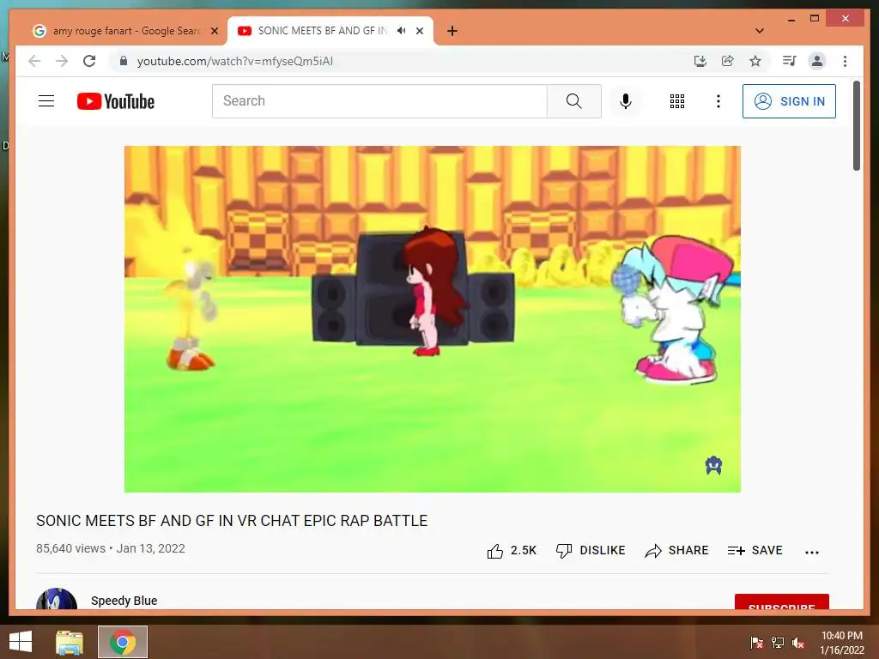This screenshot has width=879, height=659.
Task: View site security lock information
Action: tap(124, 61)
